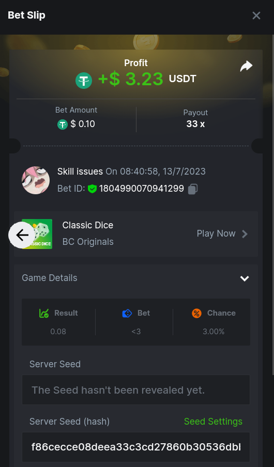The width and height of the screenshot is (274, 467).
Task: Click the Tether icon next to bet amount
Action: click(63, 124)
